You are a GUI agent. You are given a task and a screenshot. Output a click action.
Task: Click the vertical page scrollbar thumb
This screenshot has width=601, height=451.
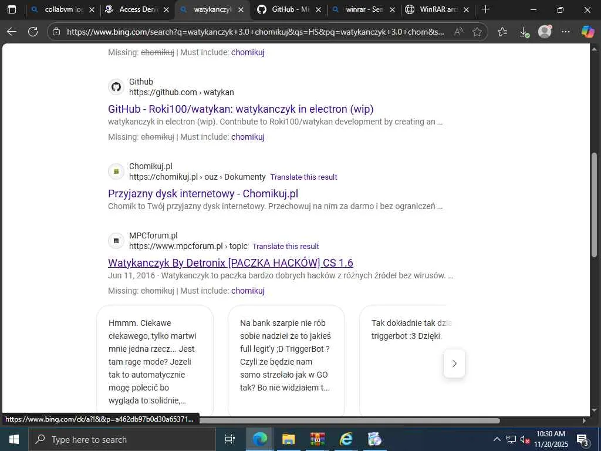(x=594, y=205)
